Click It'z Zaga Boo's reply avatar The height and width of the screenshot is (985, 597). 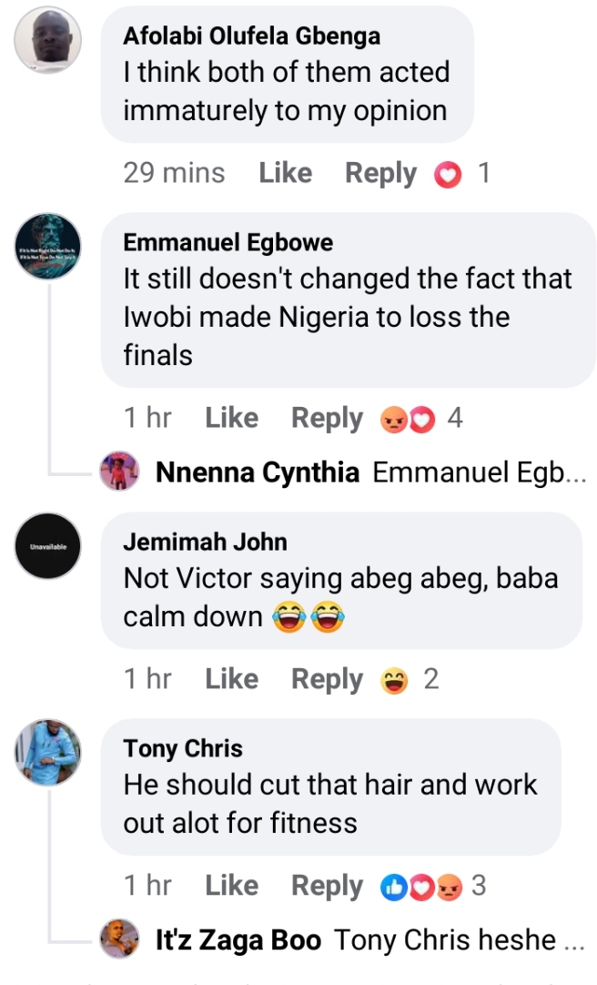119,939
